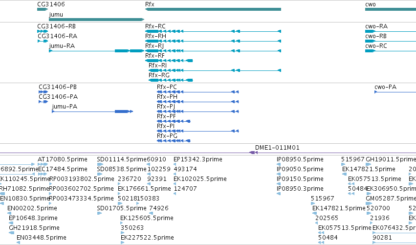Open the cwo-RC transcript label
This screenshot has height=245, width=416.
(376, 46)
